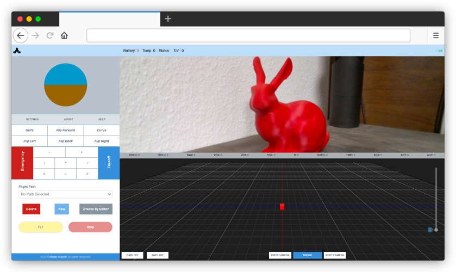Open the browser hamburger menu
This screenshot has height=272, width=456.
435,35
